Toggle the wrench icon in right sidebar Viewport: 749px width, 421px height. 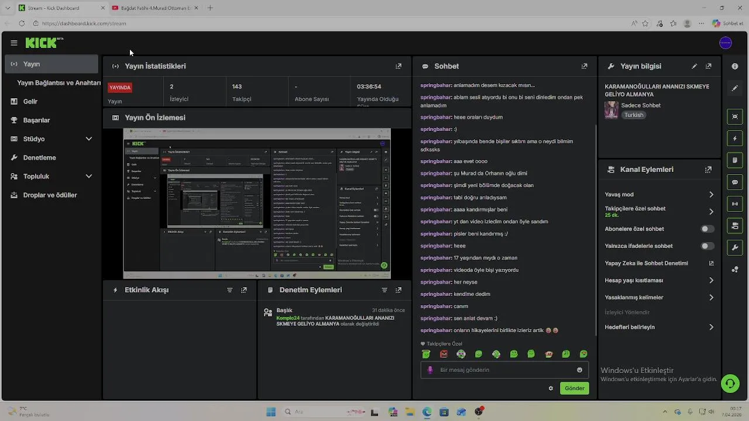(735, 248)
